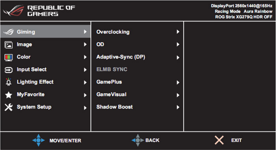Expand the Overclocking submenu arrow
The image size is (276, 150).
pyautogui.click(x=178, y=31)
